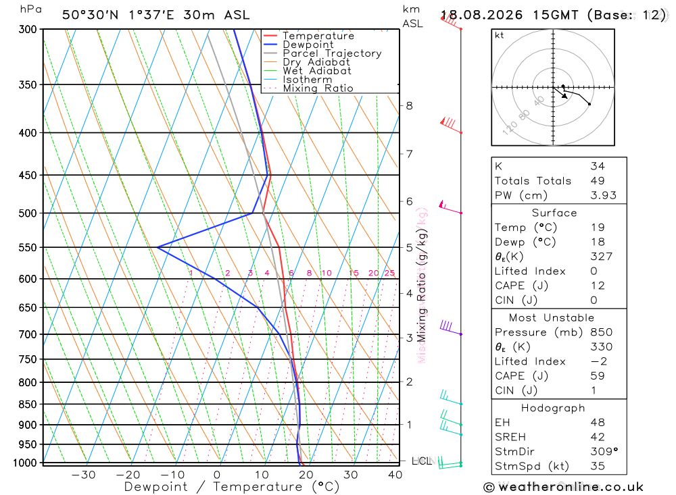This screenshot has height=495, width=676.
Task: Click the mixing ratio line label 10
Action: (x=327, y=273)
